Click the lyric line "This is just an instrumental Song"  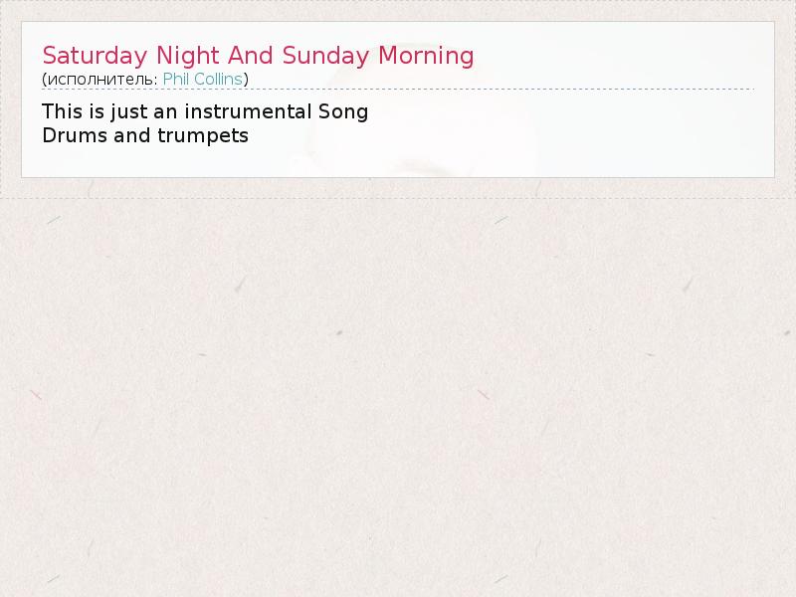(205, 111)
